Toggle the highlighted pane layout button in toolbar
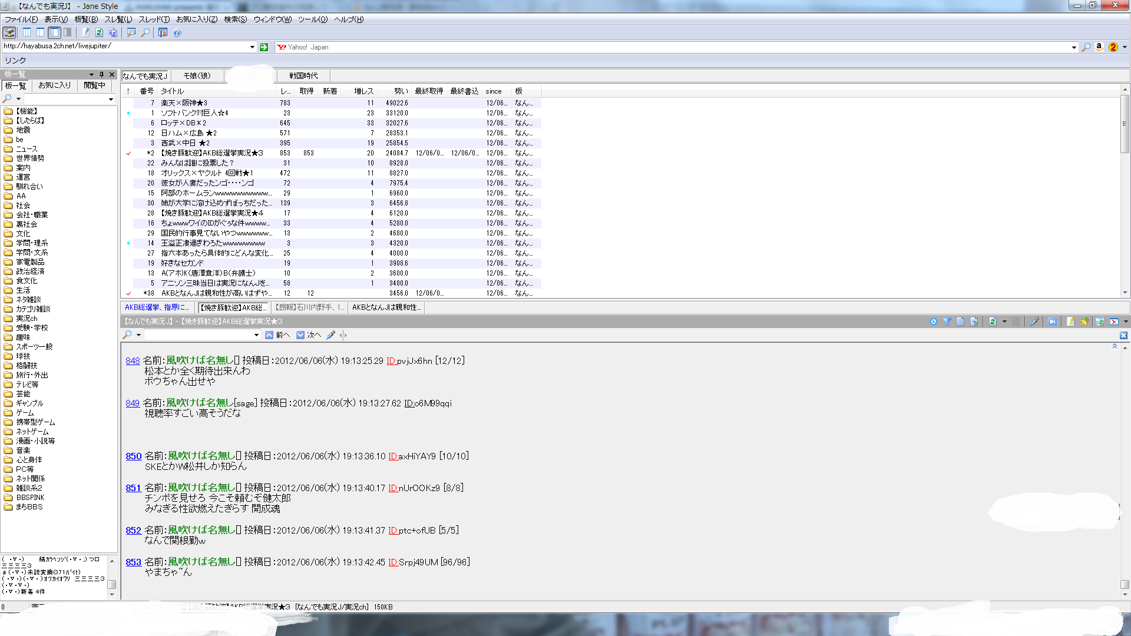The height and width of the screenshot is (636, 1131). [54, 32]
